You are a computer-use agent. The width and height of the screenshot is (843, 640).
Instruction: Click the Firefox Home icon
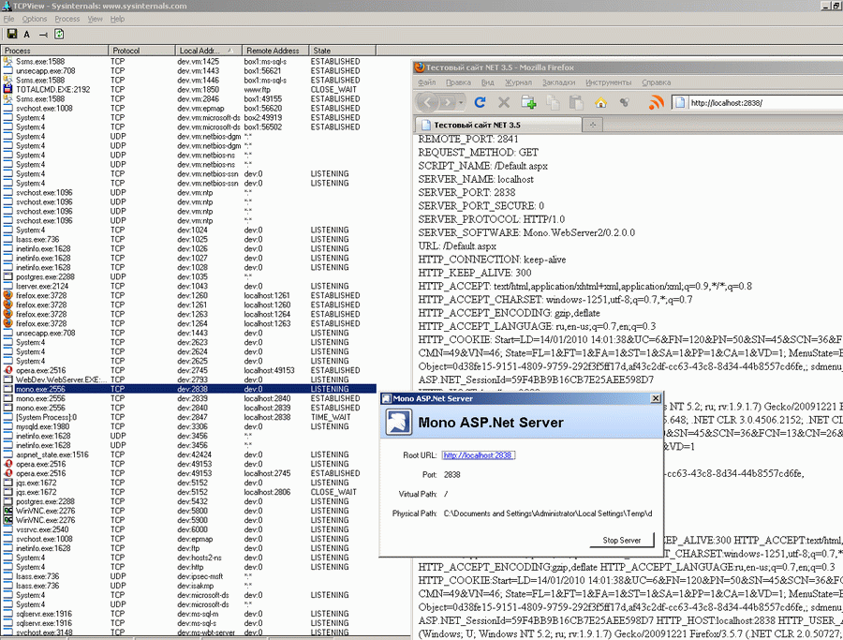[600, 102]
